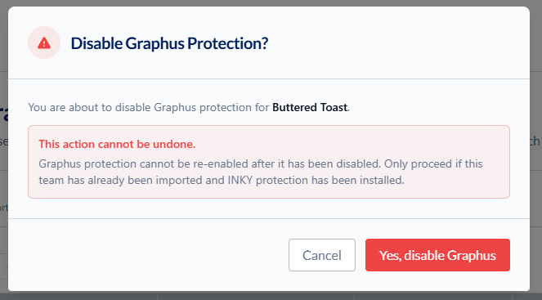The width and height of the screenshot is (542, 300).
Task: Cancel disabling Graphus protection
Action: 322,255
